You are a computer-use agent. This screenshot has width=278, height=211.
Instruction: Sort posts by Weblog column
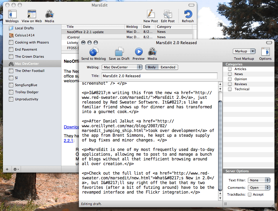[133, 27]
